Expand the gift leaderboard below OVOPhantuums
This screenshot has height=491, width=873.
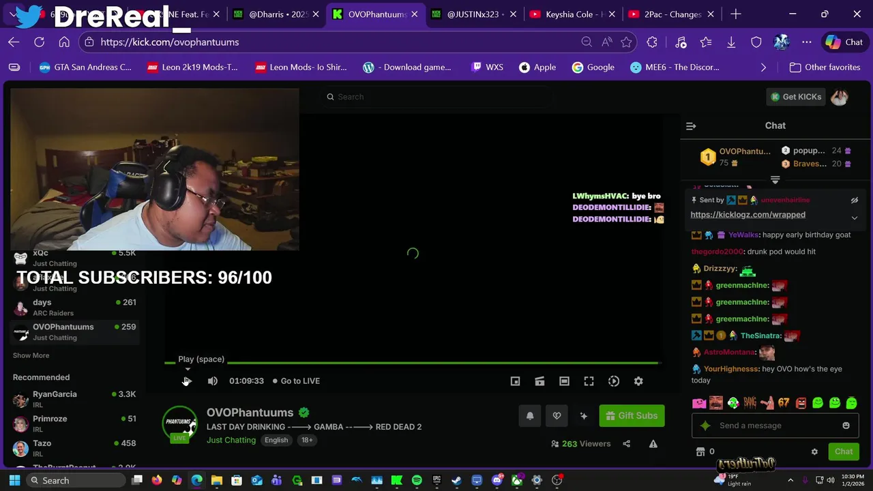775,180
